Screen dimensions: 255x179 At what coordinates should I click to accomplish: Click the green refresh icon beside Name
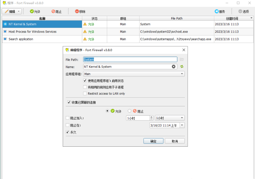182,67
